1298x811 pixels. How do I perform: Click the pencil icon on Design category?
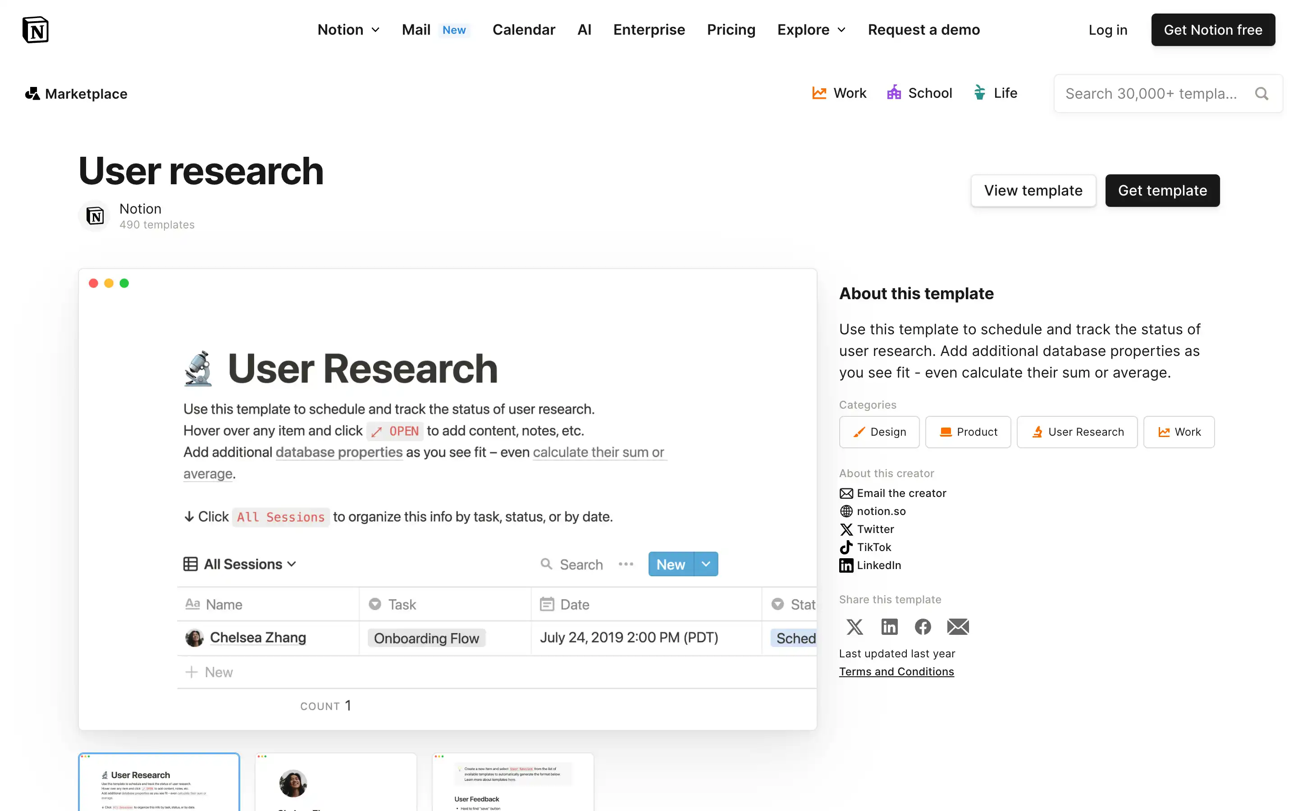(x=859, y=433)
